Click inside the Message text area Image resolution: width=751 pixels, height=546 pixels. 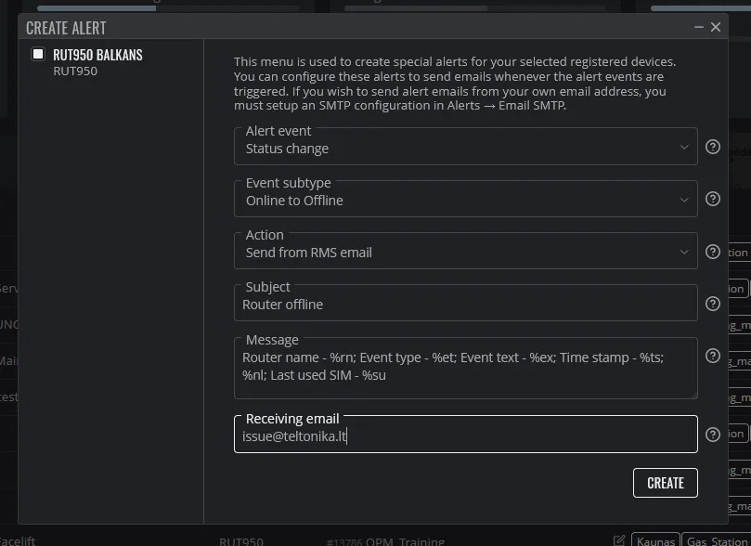point(465,368)
